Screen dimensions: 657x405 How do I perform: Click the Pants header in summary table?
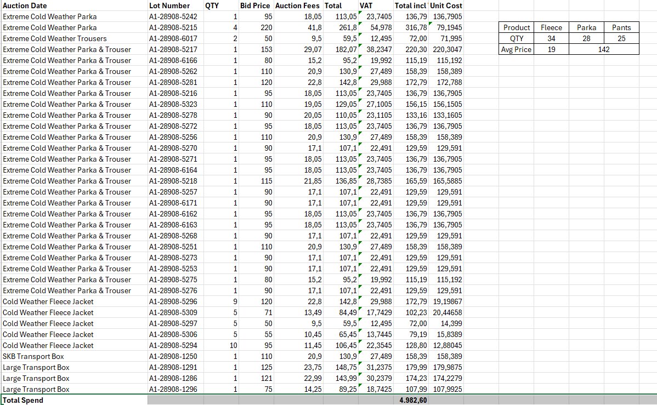point(621,27)
